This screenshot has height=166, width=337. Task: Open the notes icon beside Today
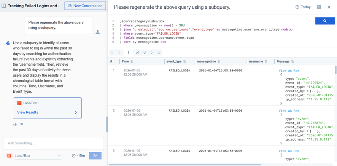(x=319, y=7)
